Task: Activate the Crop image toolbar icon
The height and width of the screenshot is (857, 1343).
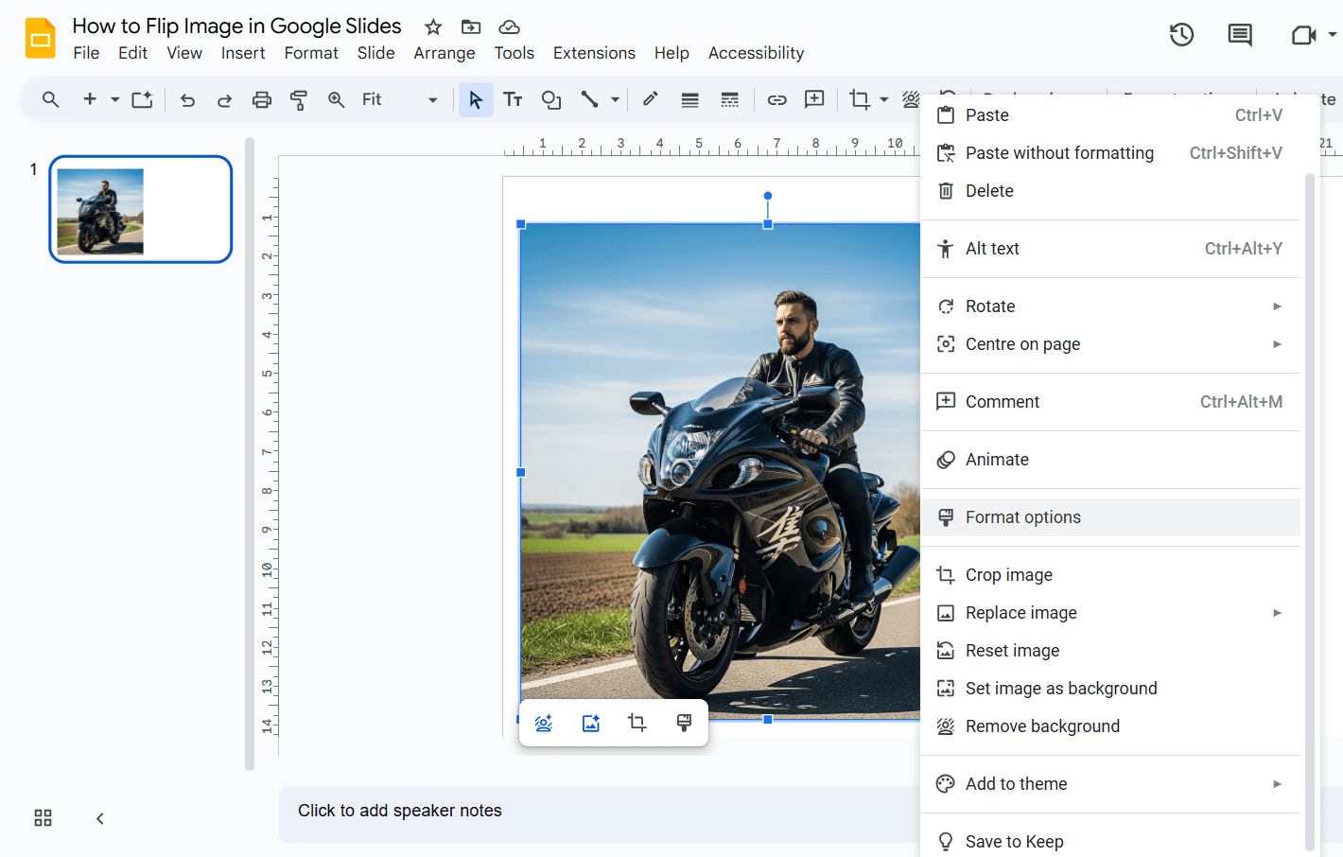Action: coord(859,99)
